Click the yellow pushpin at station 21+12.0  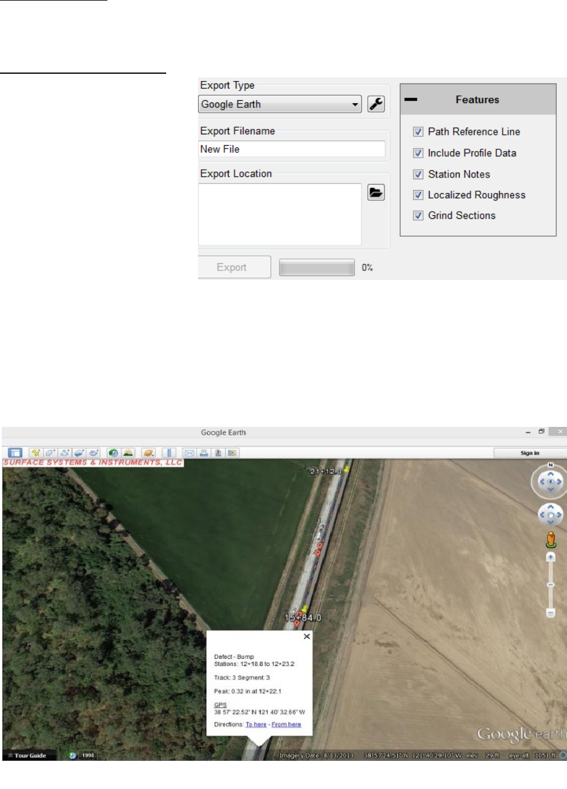coord(347,469)
